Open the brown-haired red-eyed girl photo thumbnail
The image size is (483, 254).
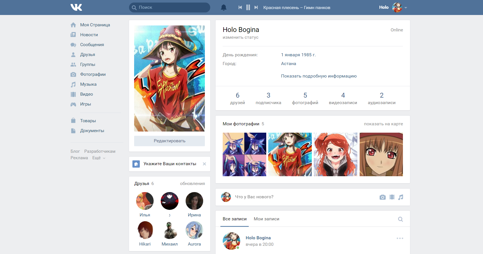[381, 154]
